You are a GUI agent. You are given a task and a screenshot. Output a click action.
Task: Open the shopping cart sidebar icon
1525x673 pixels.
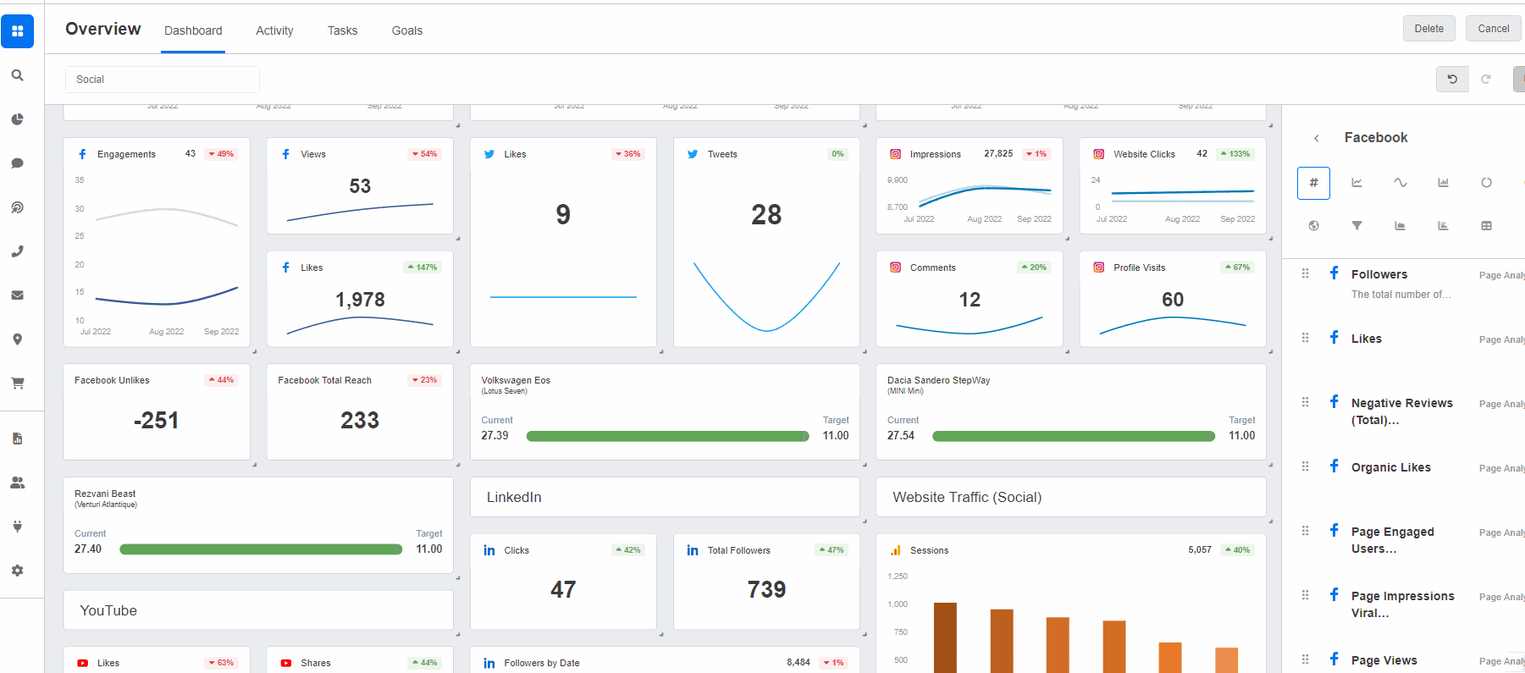point(17,383)
